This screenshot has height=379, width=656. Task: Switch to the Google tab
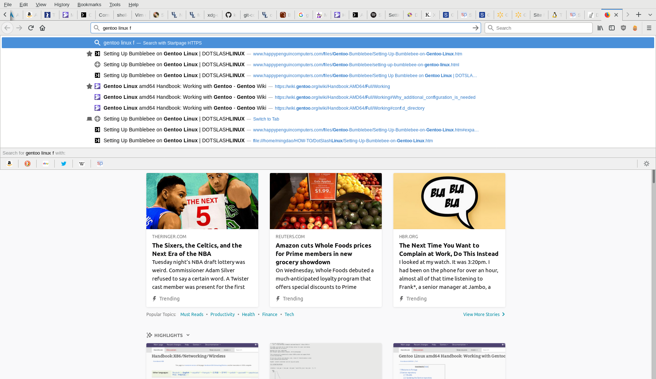tap(303, 15)
